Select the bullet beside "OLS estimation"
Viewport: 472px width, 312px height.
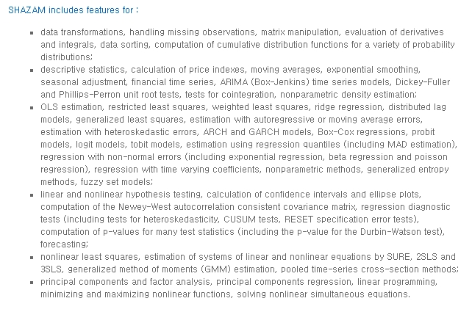(x=31, y=106)
